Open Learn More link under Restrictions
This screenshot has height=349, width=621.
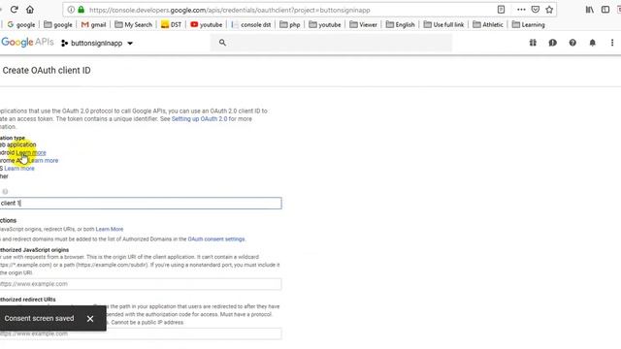[110, 229]
